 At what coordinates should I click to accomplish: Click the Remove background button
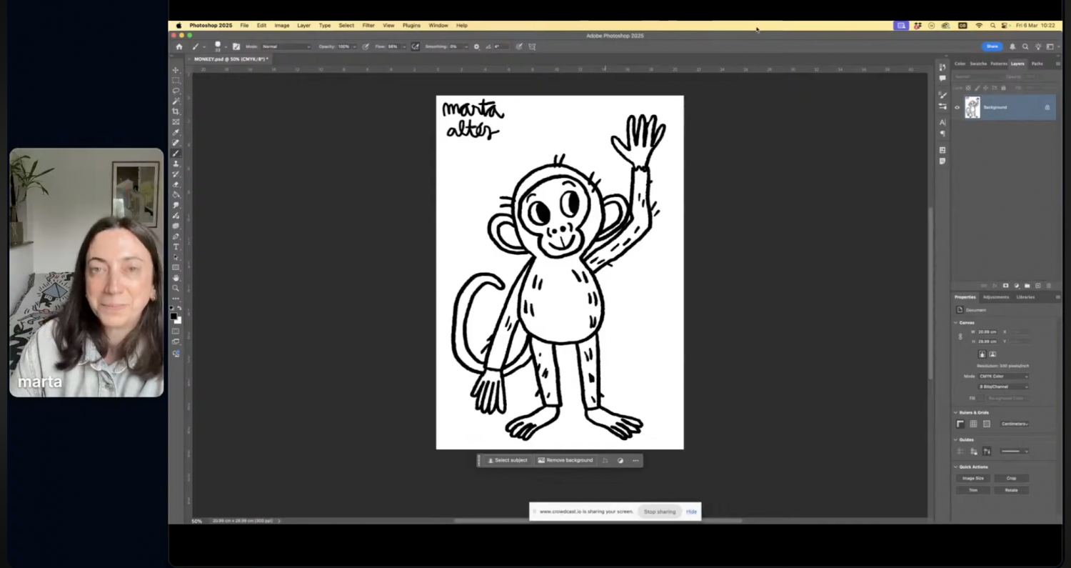tap(565, 460)
